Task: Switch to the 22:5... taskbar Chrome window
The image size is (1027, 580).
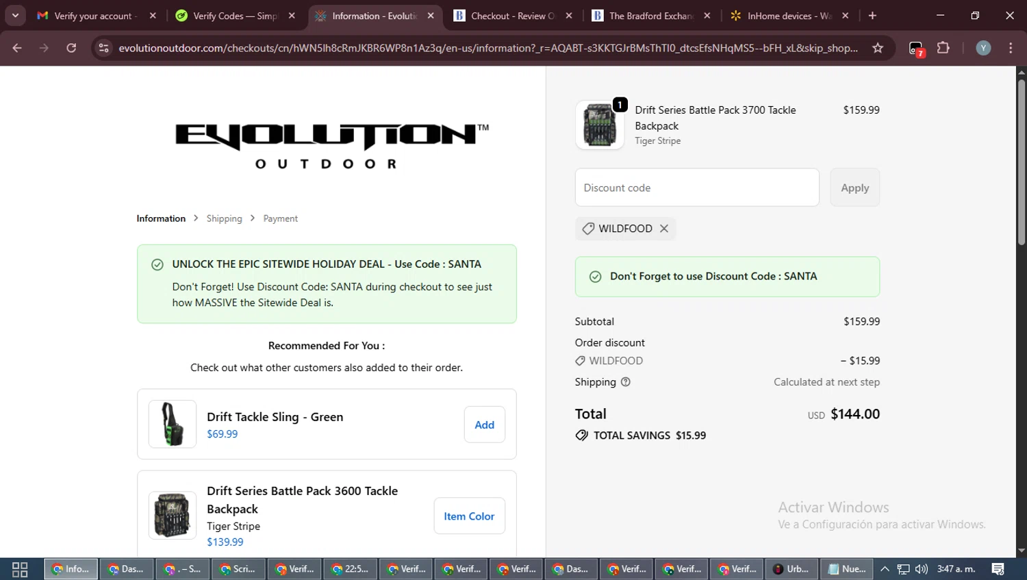Action: coord(350,569)
